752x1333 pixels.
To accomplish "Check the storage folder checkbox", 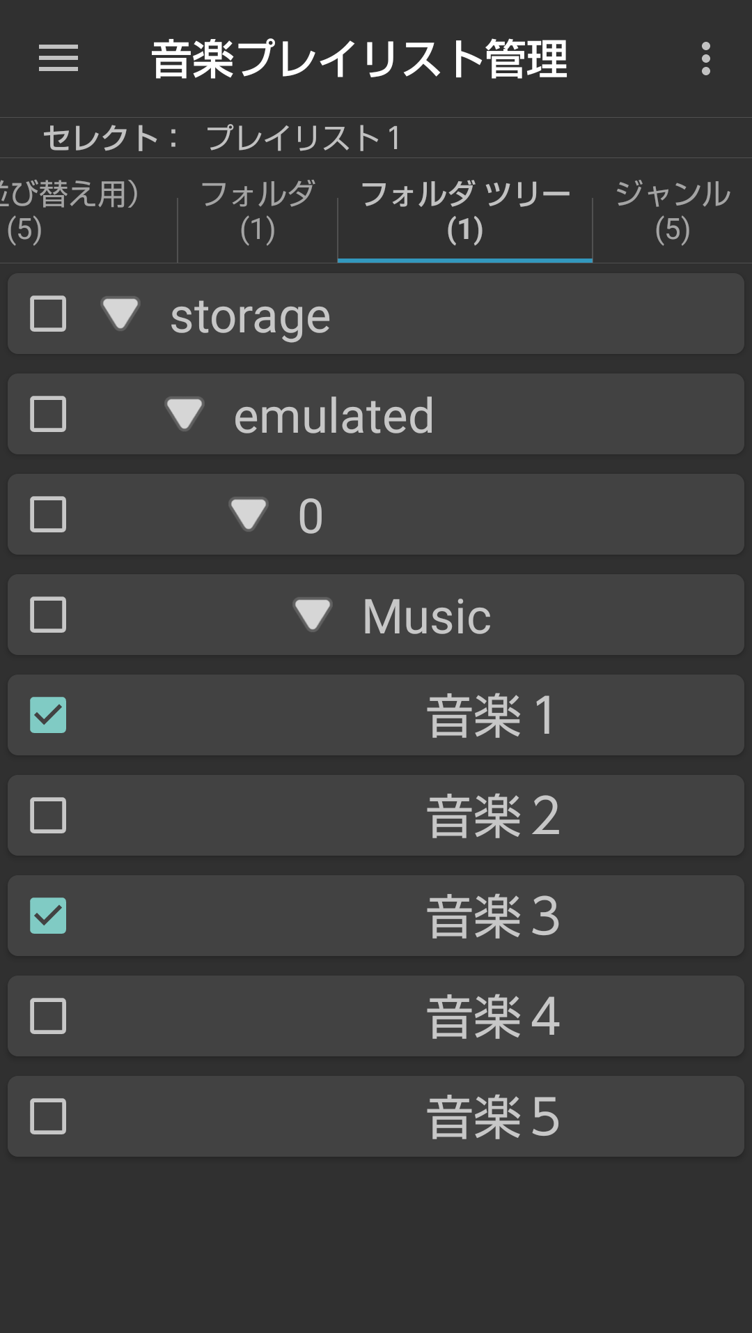I will (x=48, y=314).
